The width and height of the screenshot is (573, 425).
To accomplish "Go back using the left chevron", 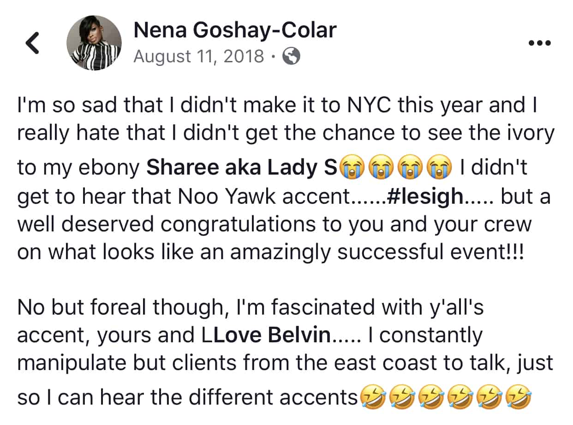I will (32, 44).
